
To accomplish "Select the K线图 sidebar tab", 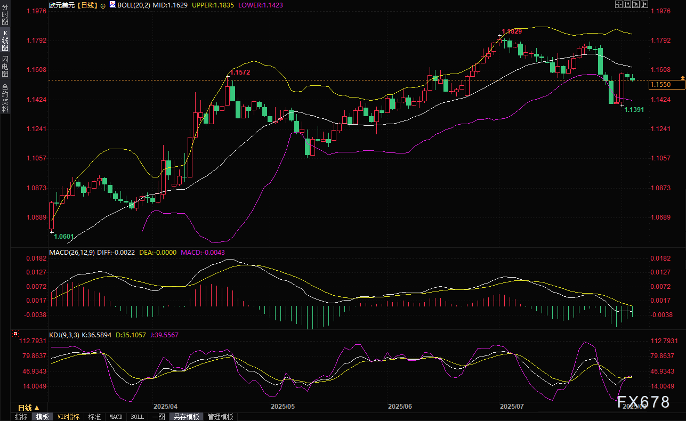I will click(5, 41).
